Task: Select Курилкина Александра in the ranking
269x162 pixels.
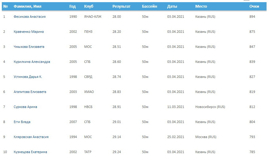Action: (32, 62)
